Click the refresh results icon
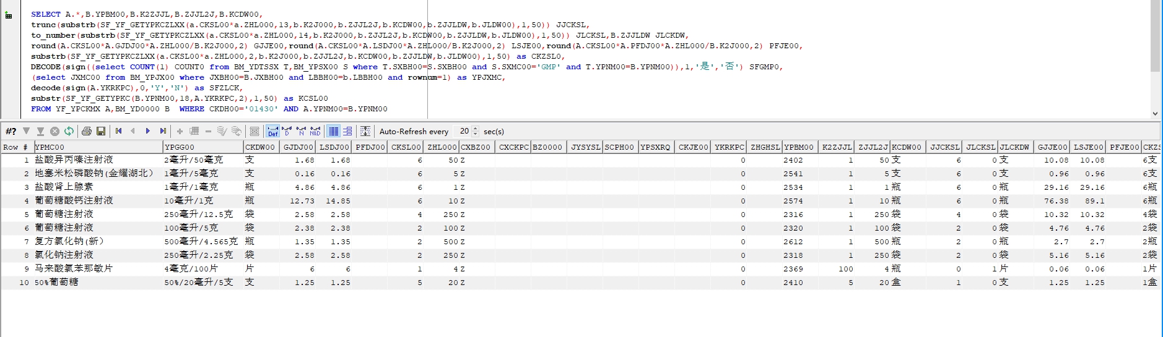 coord(69,131)
